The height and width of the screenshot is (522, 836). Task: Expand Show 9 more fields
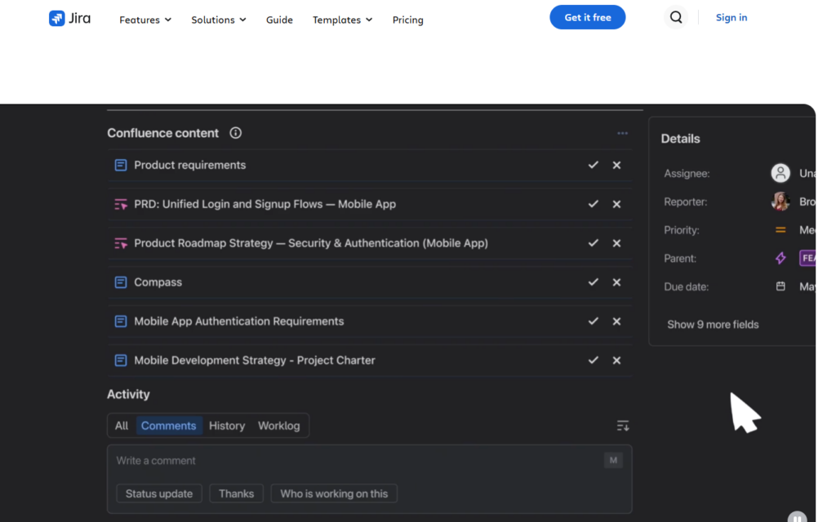coord(713,325)
